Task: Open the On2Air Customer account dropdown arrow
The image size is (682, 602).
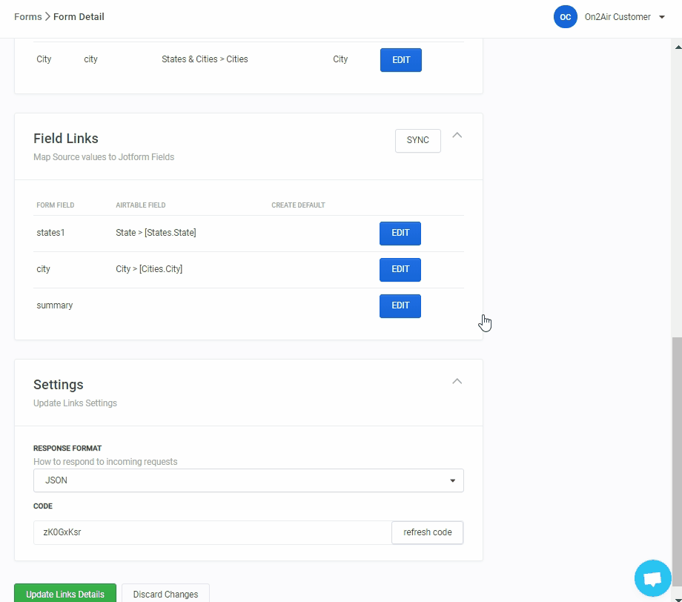Action: click(662, 17)
